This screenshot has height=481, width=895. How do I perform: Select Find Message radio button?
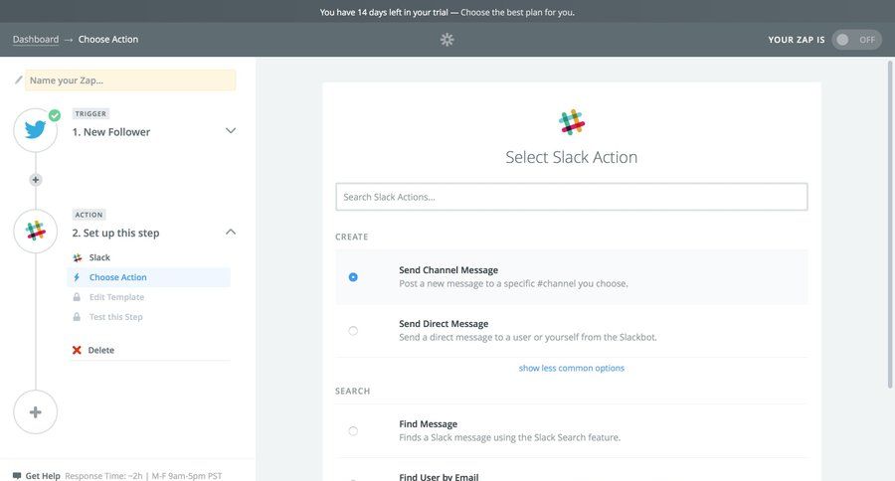coord(353,430)
